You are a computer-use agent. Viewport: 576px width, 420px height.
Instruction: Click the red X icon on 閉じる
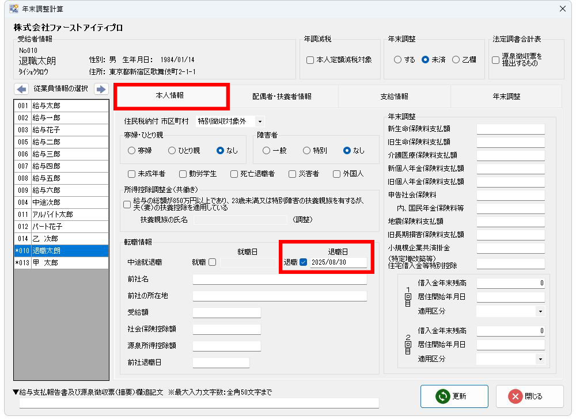click(x=515, y=396)
